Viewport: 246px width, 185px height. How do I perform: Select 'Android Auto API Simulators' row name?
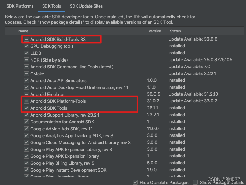point(58,80)
